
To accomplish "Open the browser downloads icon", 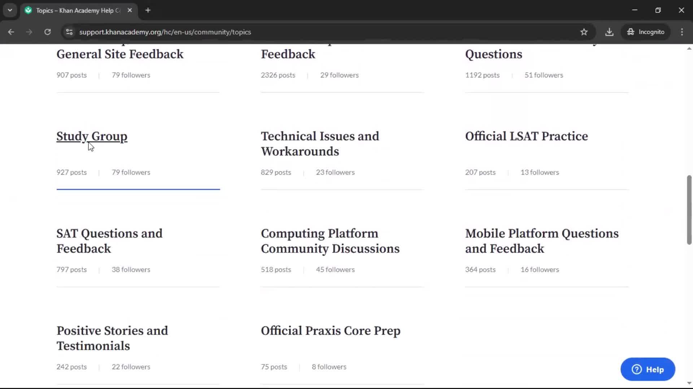I will click(x=609, y=32).
